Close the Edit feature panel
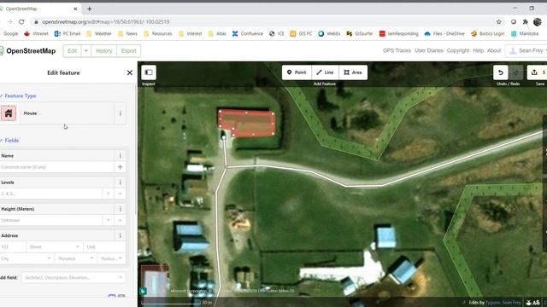The image size is (547, 307). pyautogui.click(x=130, y=72)
